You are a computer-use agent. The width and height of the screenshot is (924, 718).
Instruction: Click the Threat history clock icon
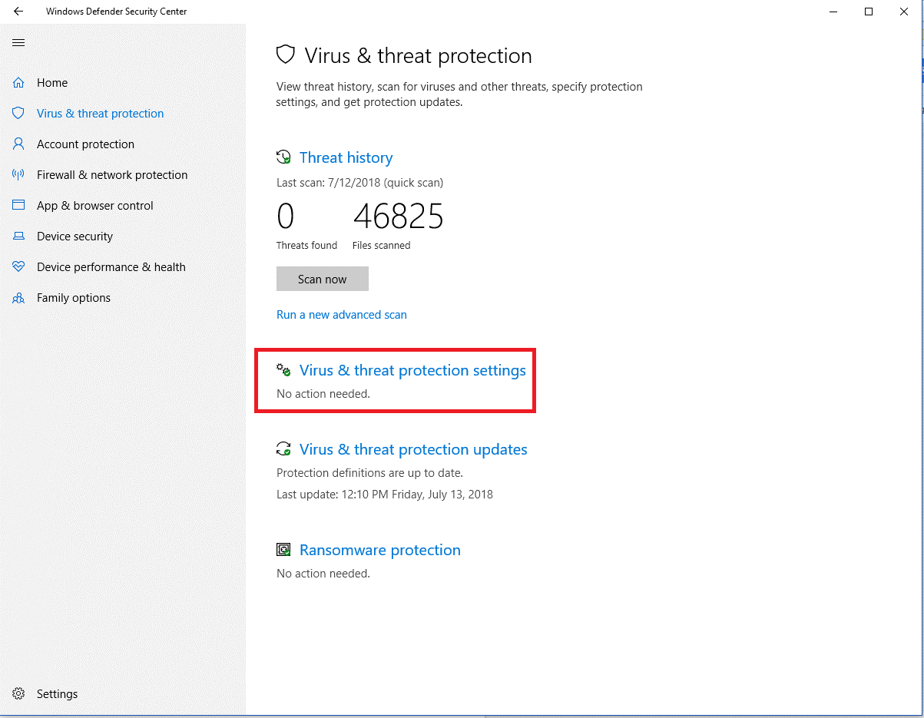(x=283, y=157)
